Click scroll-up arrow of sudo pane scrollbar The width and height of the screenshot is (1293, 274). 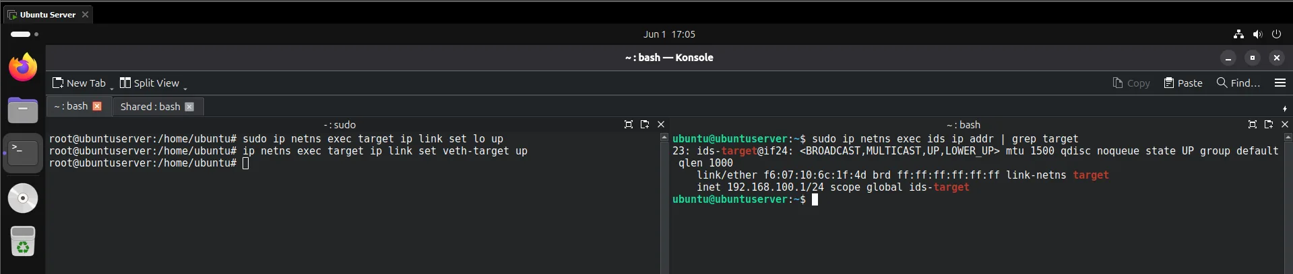click(x=664, y=137)
